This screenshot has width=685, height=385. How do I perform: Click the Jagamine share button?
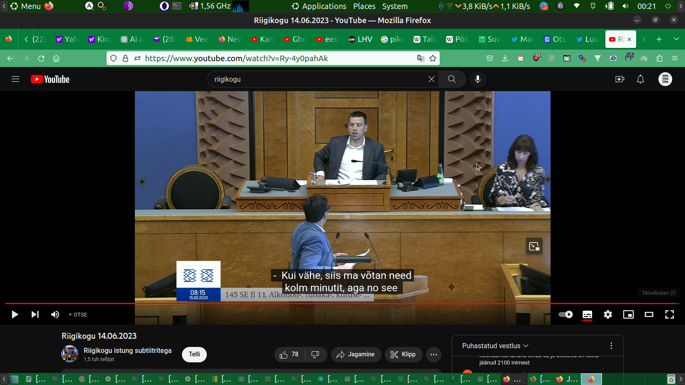pos(356,354)
